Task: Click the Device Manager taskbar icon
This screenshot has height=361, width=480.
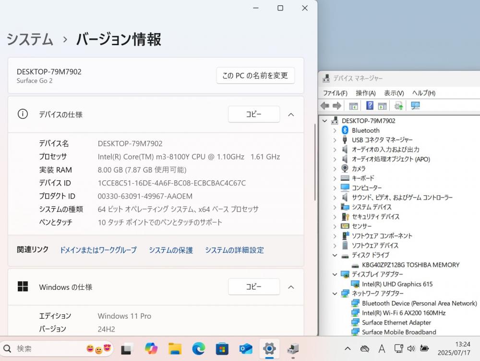Action: point(293,349)
